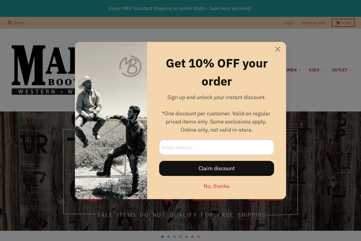Click Create account link

(x=313, y=23)
